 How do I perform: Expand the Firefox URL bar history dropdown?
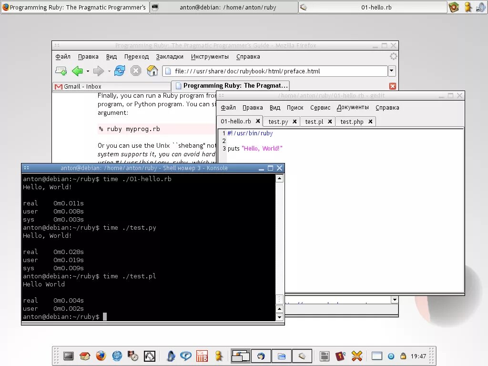coord(392,71)
